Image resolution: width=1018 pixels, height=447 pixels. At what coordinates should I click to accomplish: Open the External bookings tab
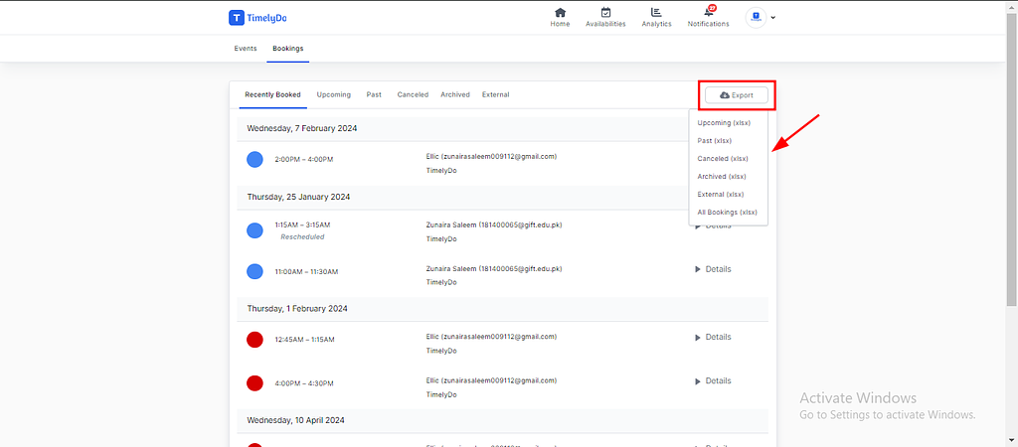click(495, 94)
